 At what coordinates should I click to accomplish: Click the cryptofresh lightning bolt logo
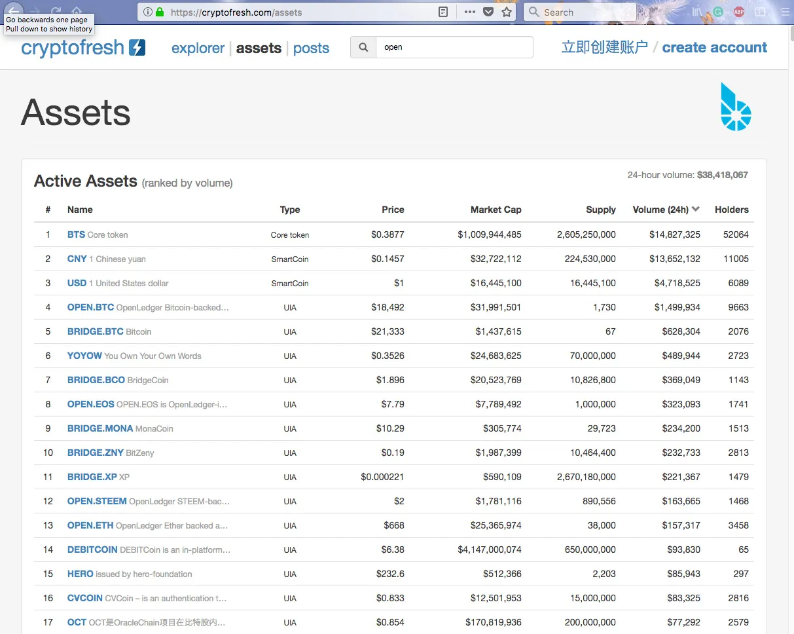click(x=137, y=48)
